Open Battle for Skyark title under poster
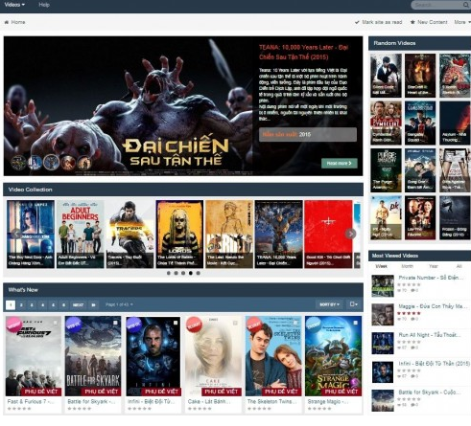This screenshot has height=426, width=471. tap(91, 401)
